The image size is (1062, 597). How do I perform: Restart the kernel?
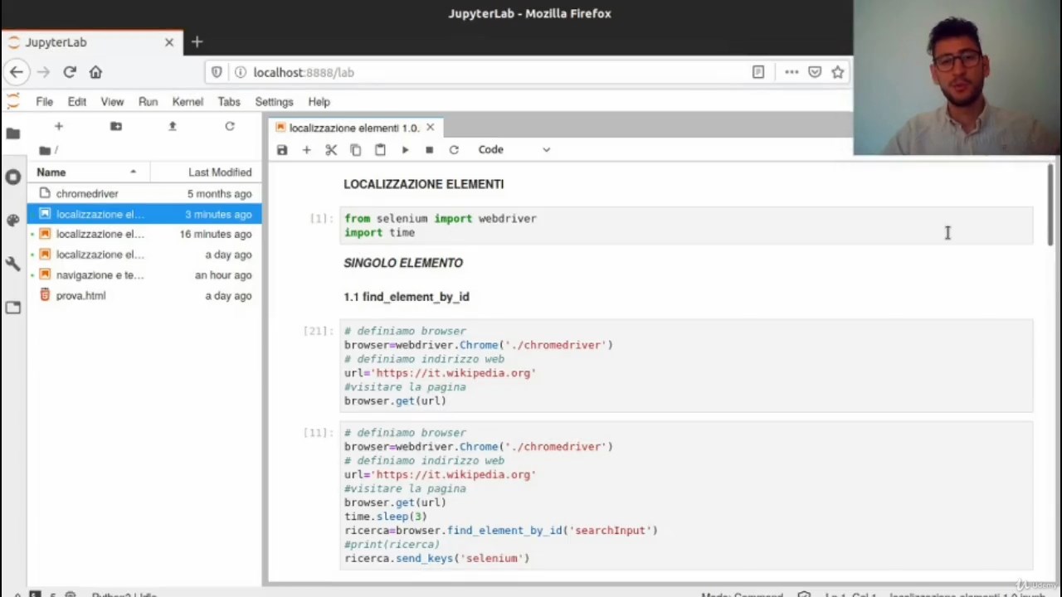point(454,150)
